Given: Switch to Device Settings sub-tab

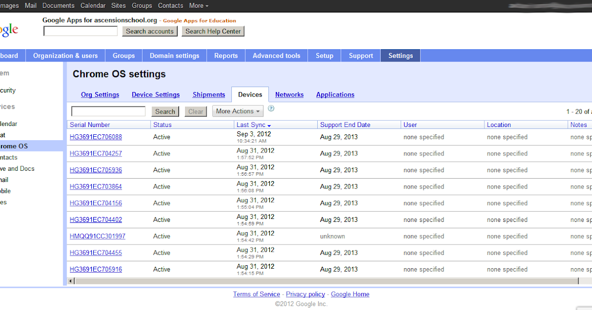Looking at the screenshot, I should [156, 94].
